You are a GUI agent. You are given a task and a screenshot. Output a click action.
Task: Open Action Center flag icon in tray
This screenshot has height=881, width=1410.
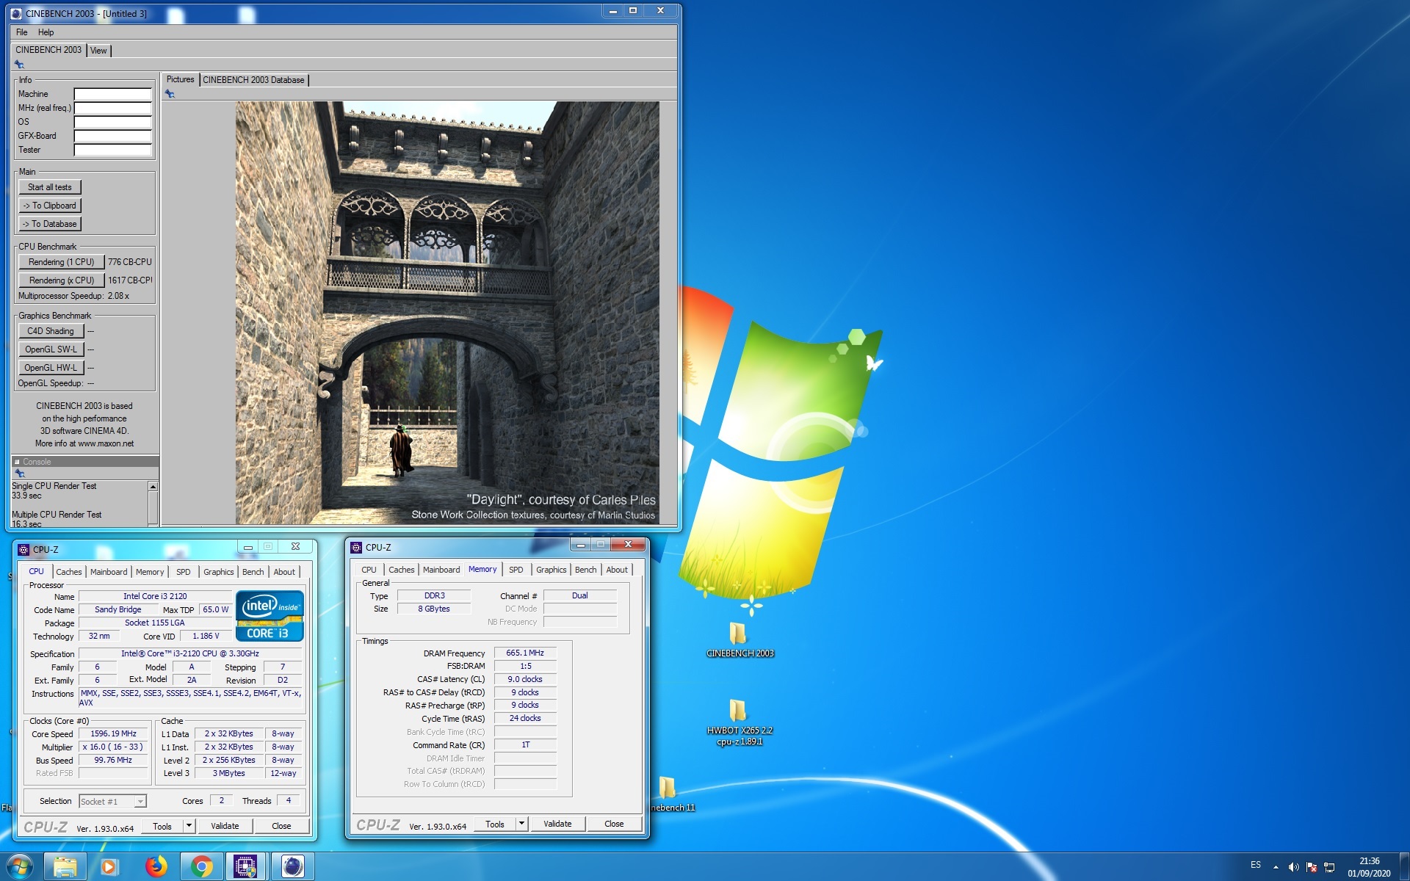click(1312, 867)
